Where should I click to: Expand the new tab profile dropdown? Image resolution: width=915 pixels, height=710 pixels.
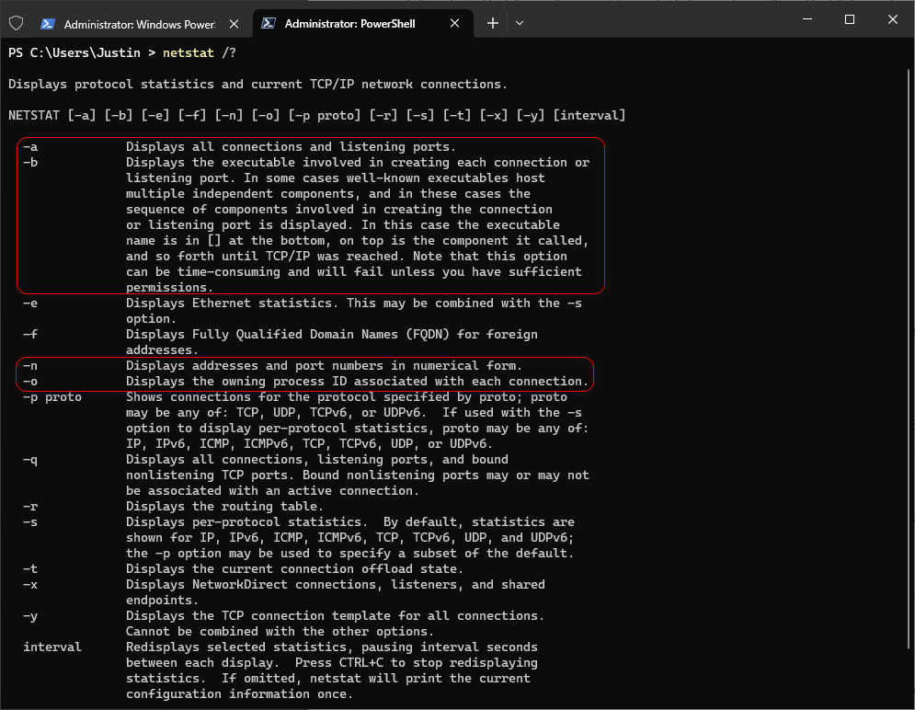point(520,23)
